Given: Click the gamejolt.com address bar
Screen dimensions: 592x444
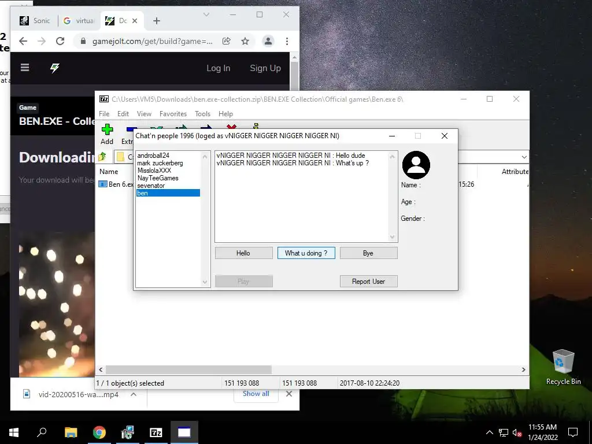Looking at the screenshot, I should tap(152, 41).
